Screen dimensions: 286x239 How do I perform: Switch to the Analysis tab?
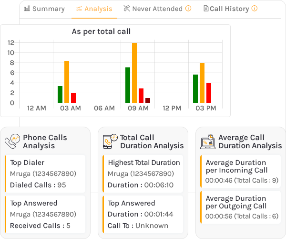coord(94,9)
